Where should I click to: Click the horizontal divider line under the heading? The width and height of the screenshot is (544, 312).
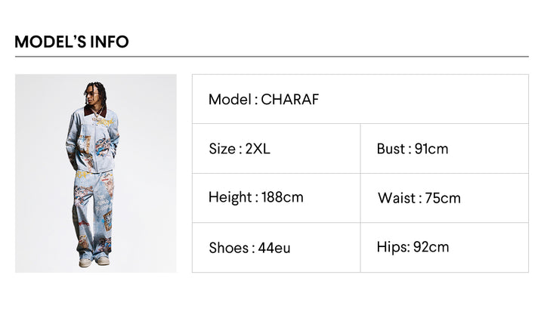[272, 57]
